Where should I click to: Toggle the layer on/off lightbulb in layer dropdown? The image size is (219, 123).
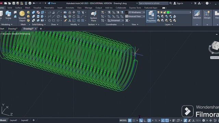coord(158,12)
